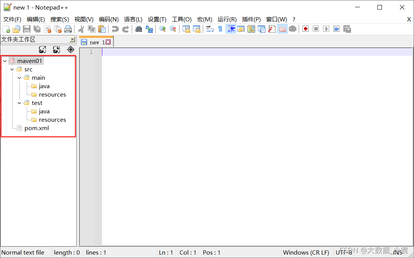Run macro multiple times icon
This screenshot has width=414, height=258.
coord(336,29)
